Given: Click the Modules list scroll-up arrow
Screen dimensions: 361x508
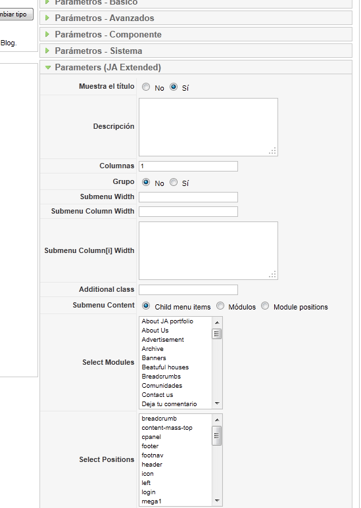Looking at the screenshot, I should pyautogui.click(x=217, y=323).
